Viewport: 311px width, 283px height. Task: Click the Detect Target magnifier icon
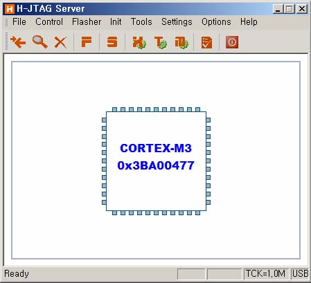[x=39, y=42]
